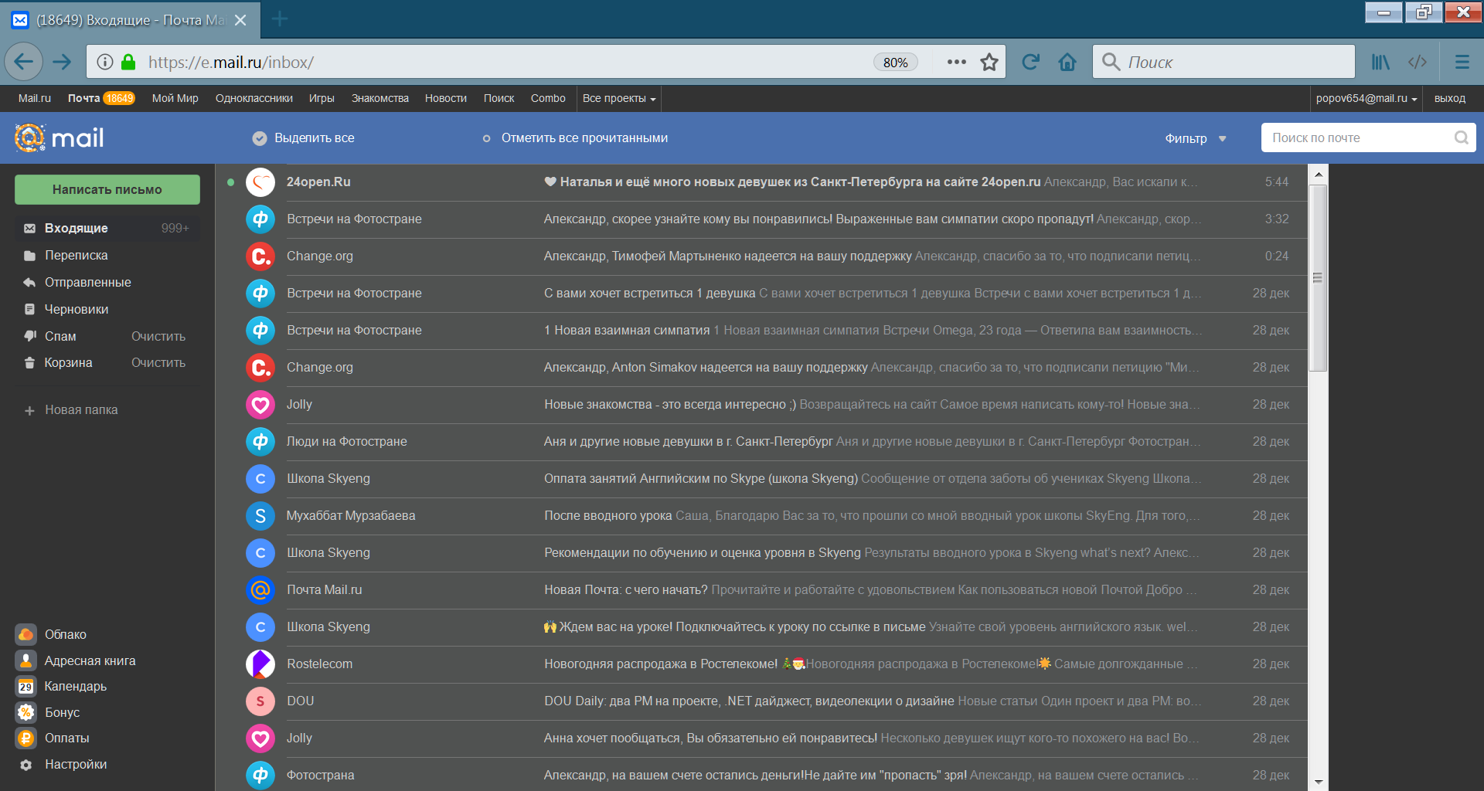Click the Почта Mail.ru sender avatar
The image size is (1484, 791).
pos(260,590)
